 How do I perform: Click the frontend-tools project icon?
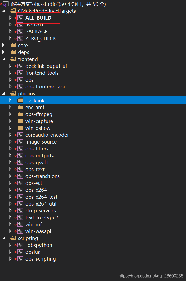click(x=20, y=73)
